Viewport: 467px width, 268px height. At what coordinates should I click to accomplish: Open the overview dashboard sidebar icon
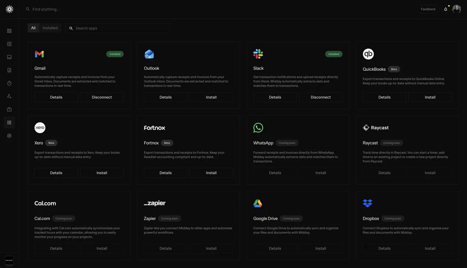click(x=9, y=31)
